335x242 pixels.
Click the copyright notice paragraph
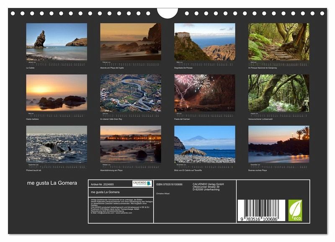click(x=122, y=206)
